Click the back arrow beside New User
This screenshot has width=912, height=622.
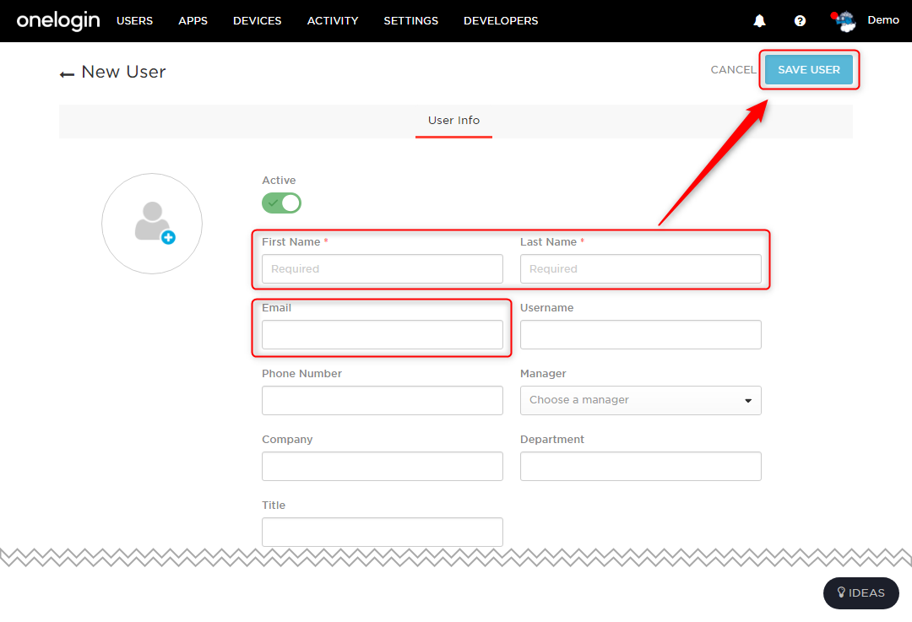pos(67,73)
